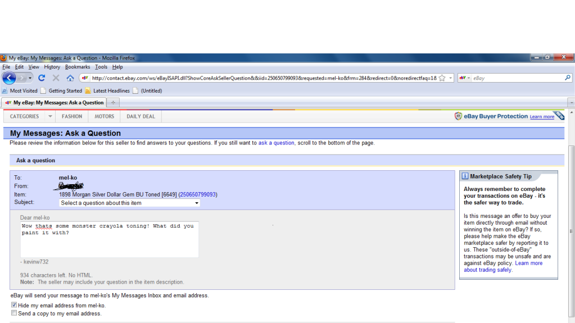Viewport: 575px width, 323px height.
Task: Click the NEW corner ribbon badge
Action: pos(559,115)
